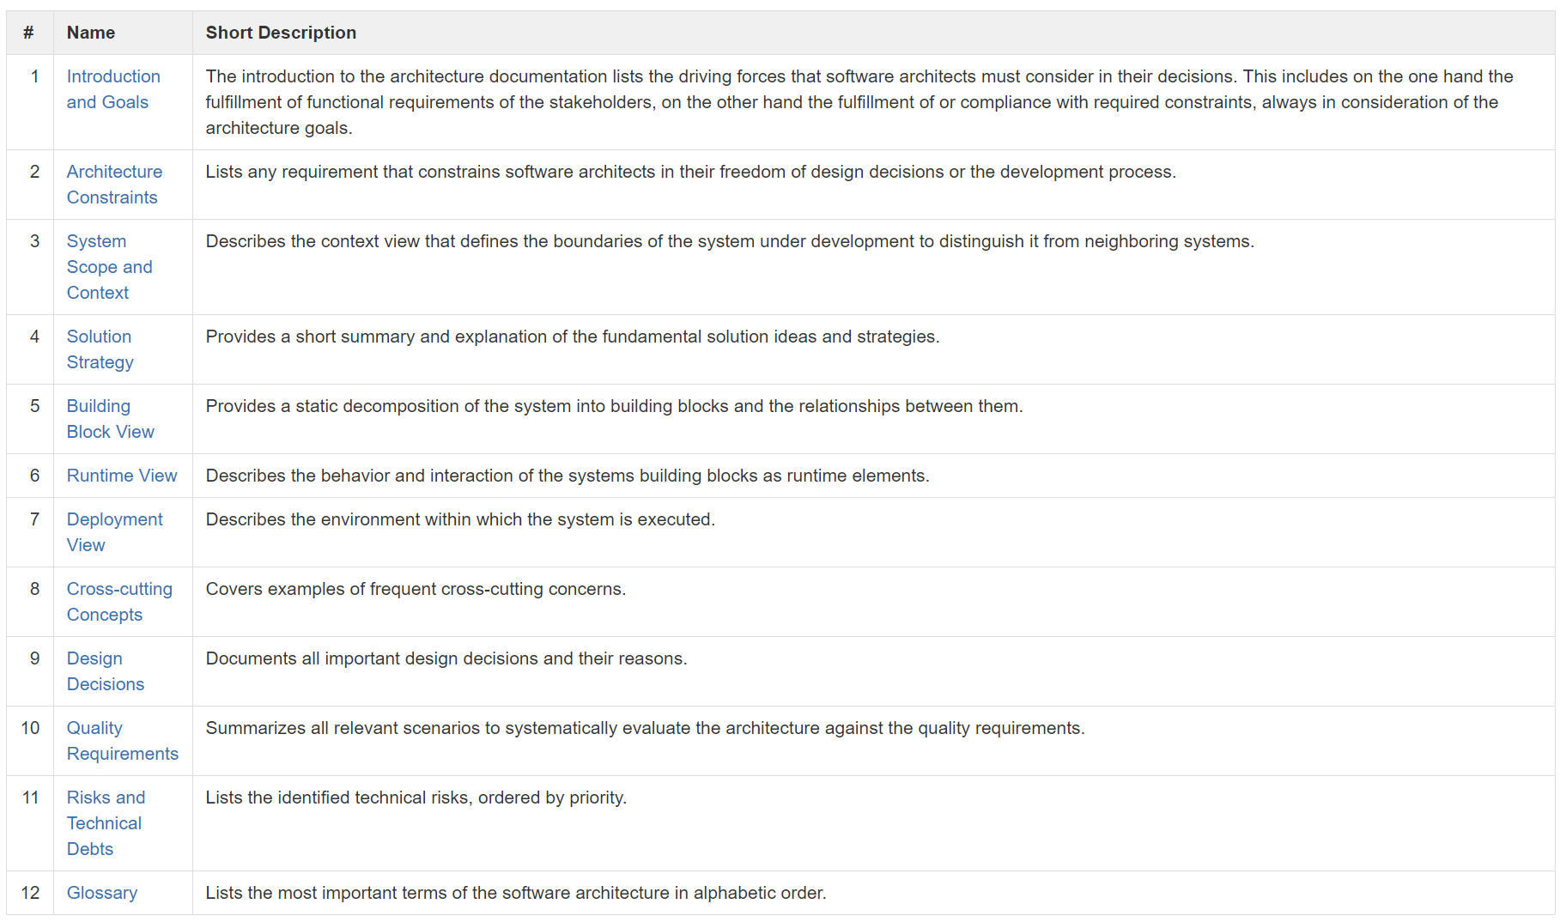The image size is (1560, 922).
Task: Click the Runtime View description text
Action: [x=567, y=476]
